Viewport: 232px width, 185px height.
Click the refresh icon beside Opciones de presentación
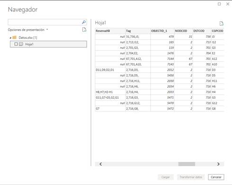pyautogui.click(x=84, y=30)
